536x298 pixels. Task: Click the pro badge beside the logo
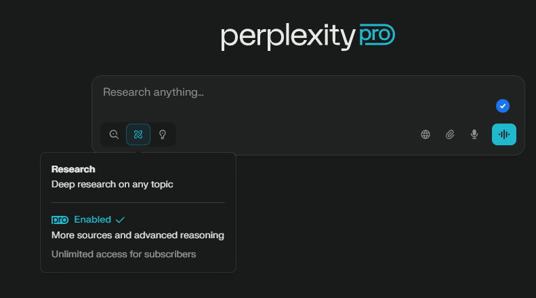tap(377, 35)
